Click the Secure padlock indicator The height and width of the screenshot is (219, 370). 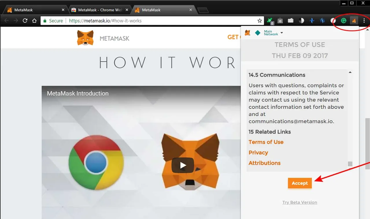click(53, 21)
